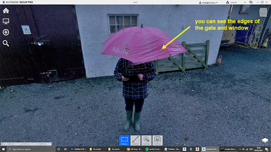Open the chat feedback icon

[250, 2]
